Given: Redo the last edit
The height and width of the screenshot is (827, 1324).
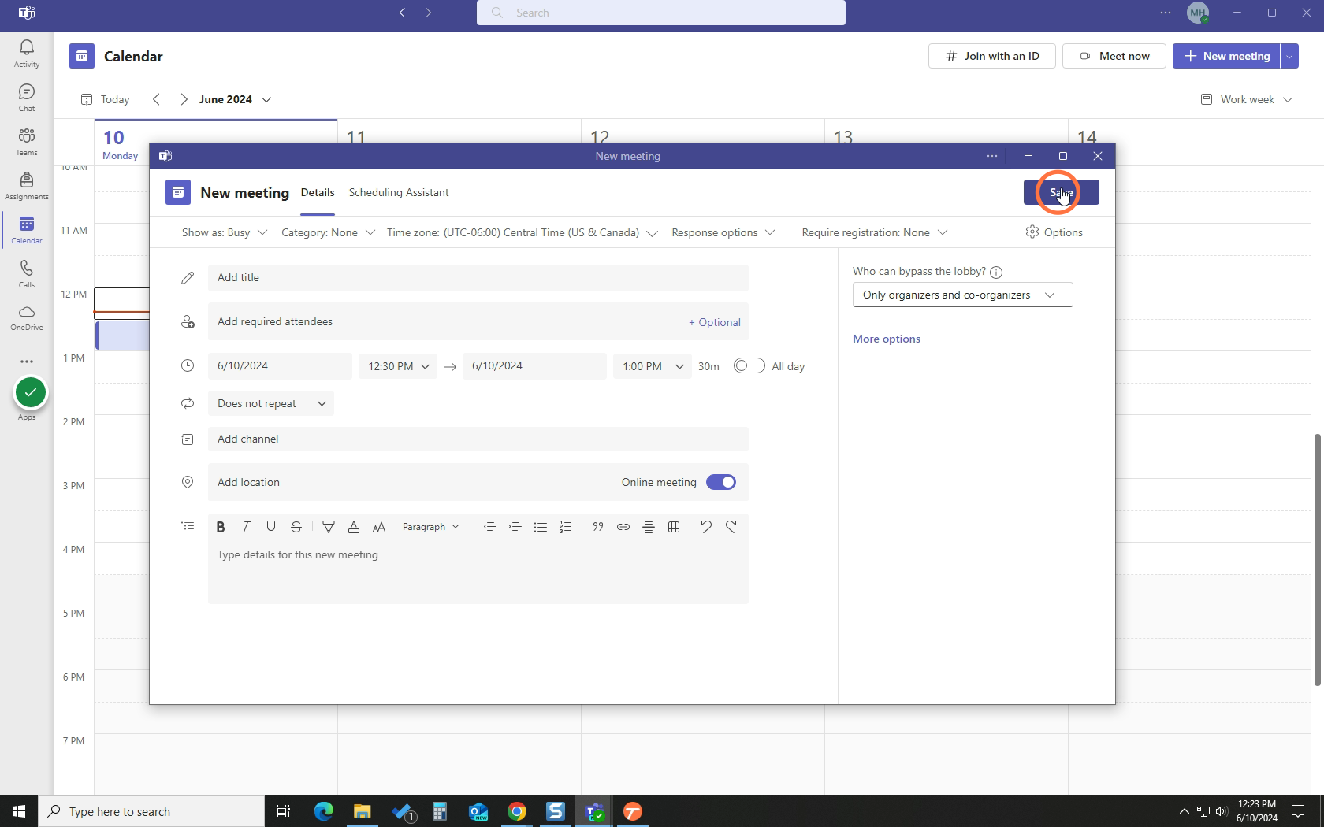Looking at the screenshot, I should pyautogui.click(x=731, y=527).
